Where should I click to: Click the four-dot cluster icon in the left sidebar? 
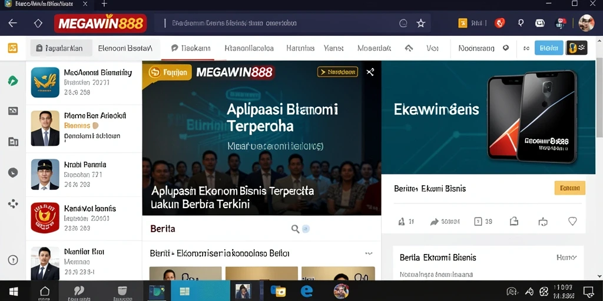tap(13, 204)
